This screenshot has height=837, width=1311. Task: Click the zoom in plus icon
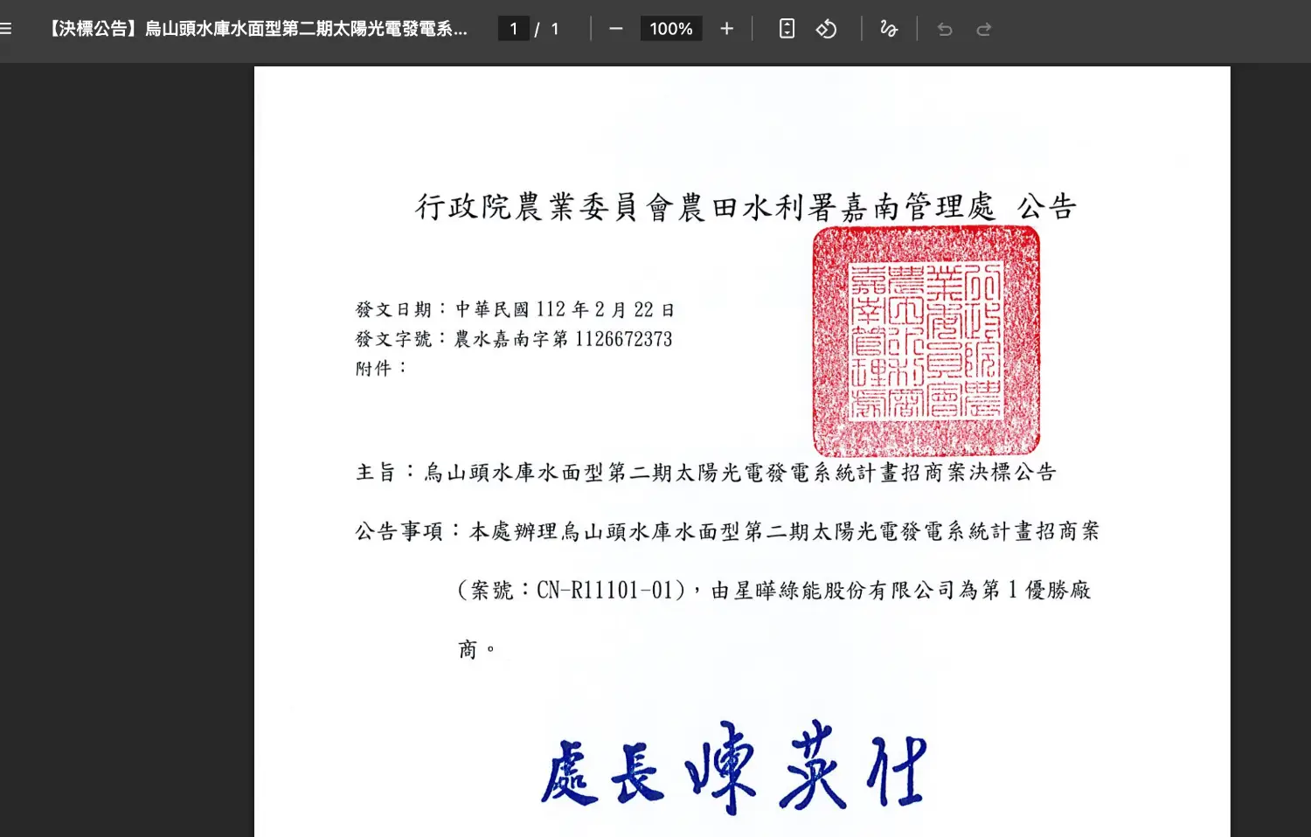tap(726, 29)
